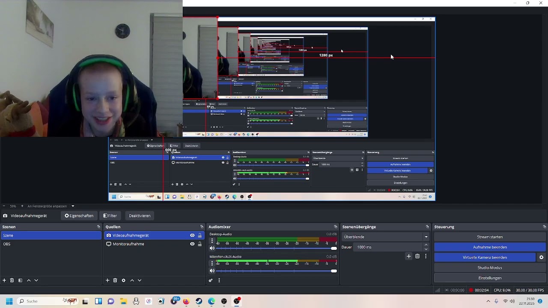Image resolution: width=548 pixels, height=308 pixels.
Task: Unlock the Monitoraufnahme source lock
Action: tap(200, 244)
